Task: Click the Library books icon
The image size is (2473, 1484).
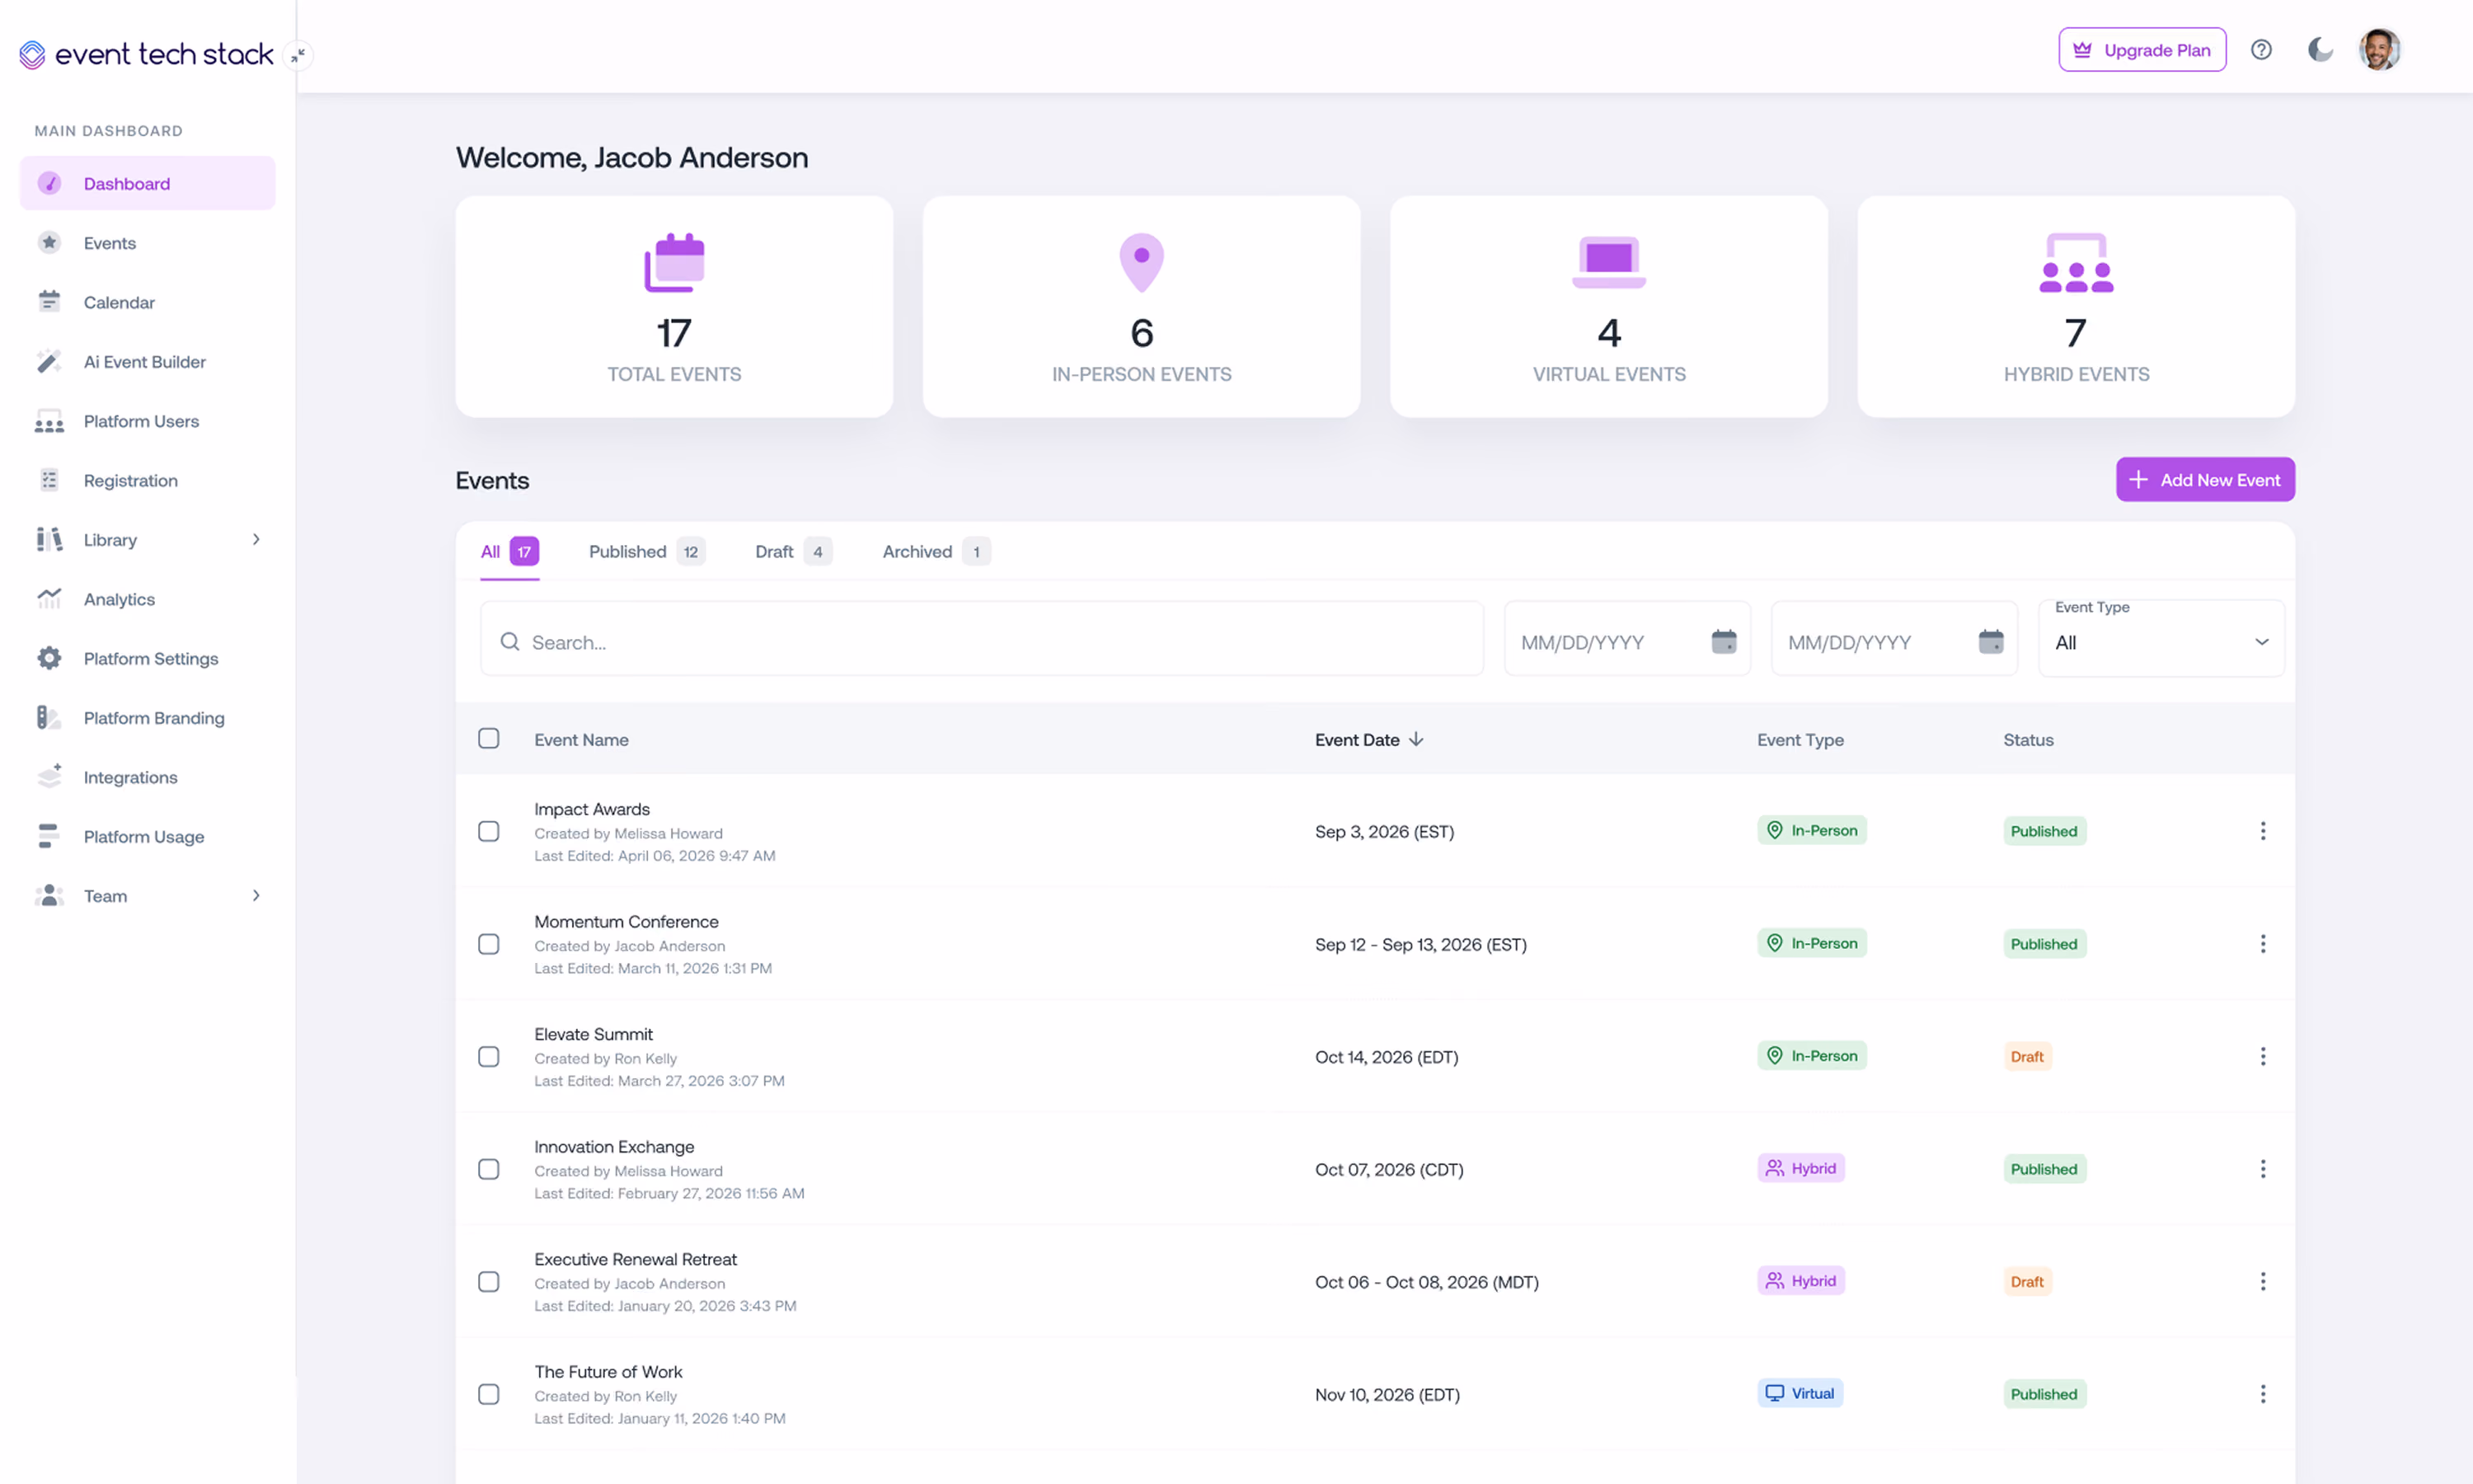Action: 49,539
